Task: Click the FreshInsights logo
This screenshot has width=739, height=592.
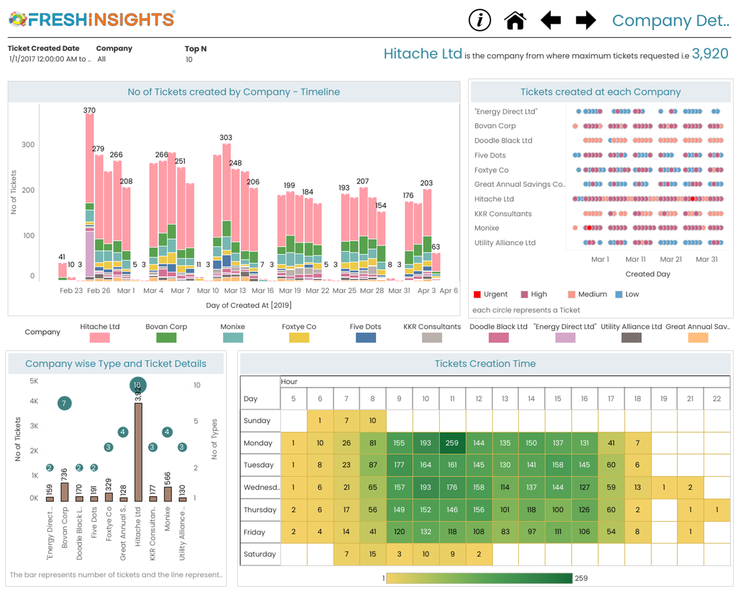Action: (x=92, y=19)
